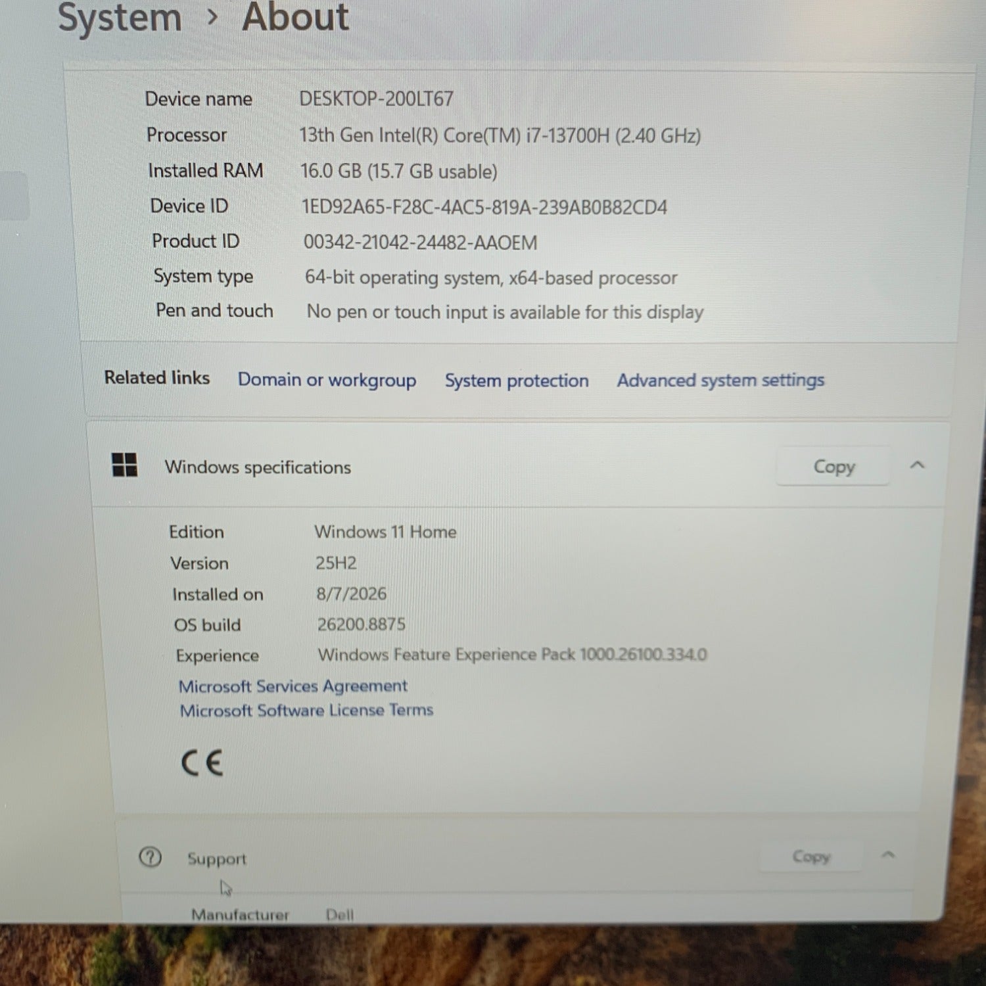Open Microsoft Software License Terms link

[x=307, y=710]
